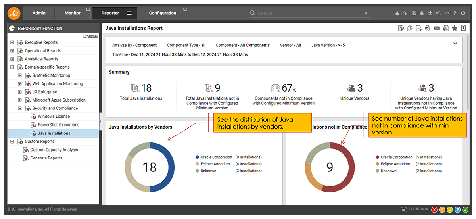
Task: Click the Unknown (3 Installations) legend entry
Action: [228, 171]
